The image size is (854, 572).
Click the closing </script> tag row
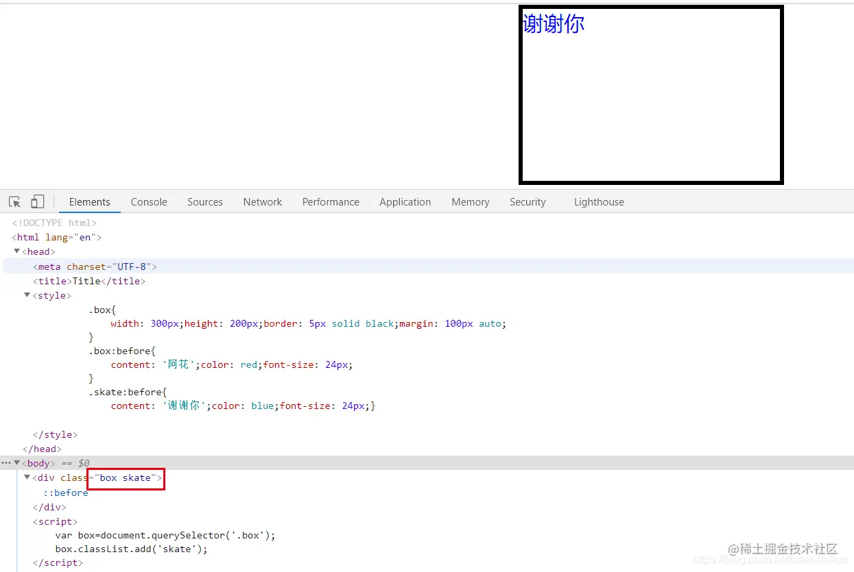point(58,562)
